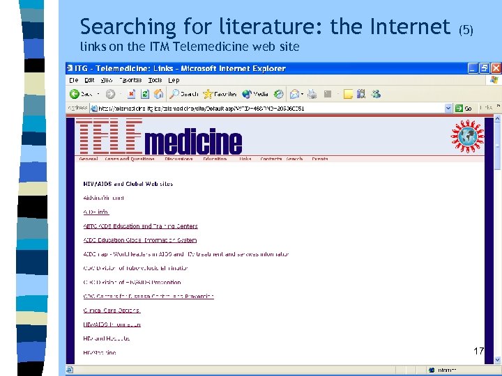
Task: Click the grey Forward arrow button
Action: tap(110, 94)
